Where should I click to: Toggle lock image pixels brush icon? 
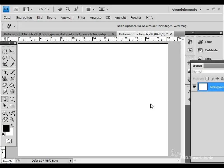[x=212, y=79]
